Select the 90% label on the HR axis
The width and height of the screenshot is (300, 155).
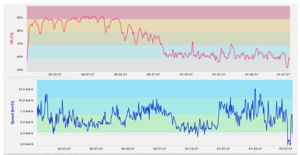click(x=20, y=18)
